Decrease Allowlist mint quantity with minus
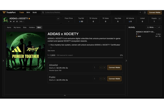Viewport: 164px width, 109px height. pyautogui.click(x=101, y=68)
